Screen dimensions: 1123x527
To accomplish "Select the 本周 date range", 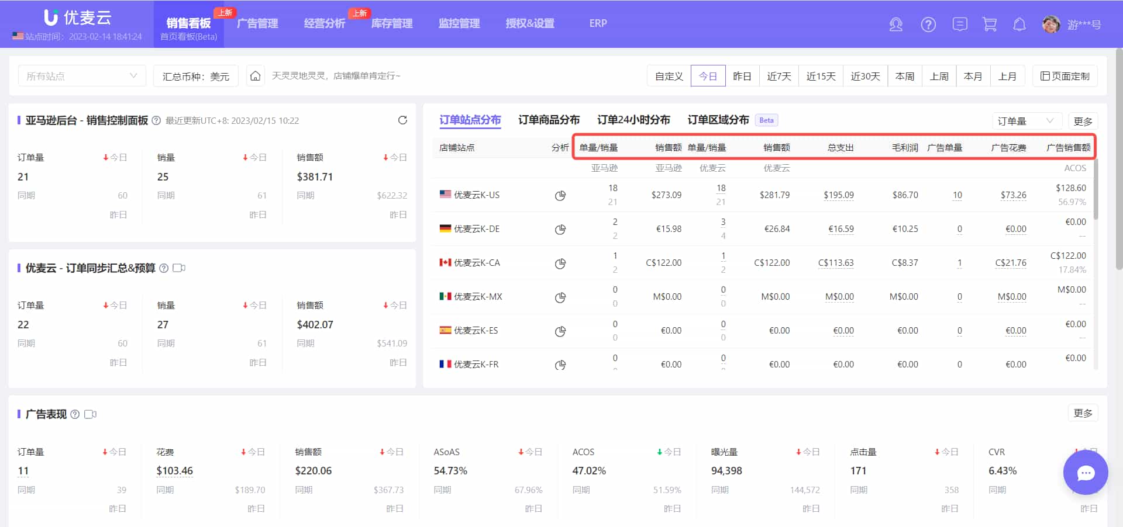I will coord(905,76).
